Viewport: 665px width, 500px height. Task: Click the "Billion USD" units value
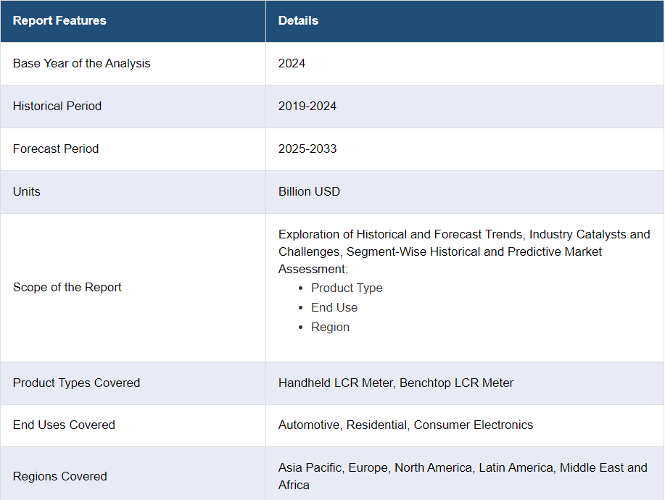click(x=309, y=191)
